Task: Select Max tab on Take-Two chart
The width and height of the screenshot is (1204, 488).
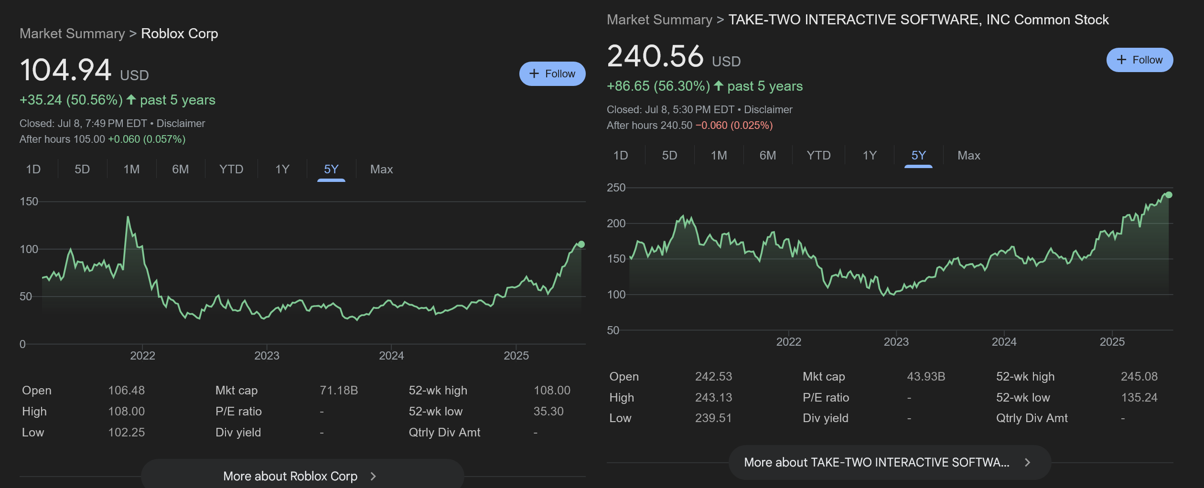Action: 969,155
